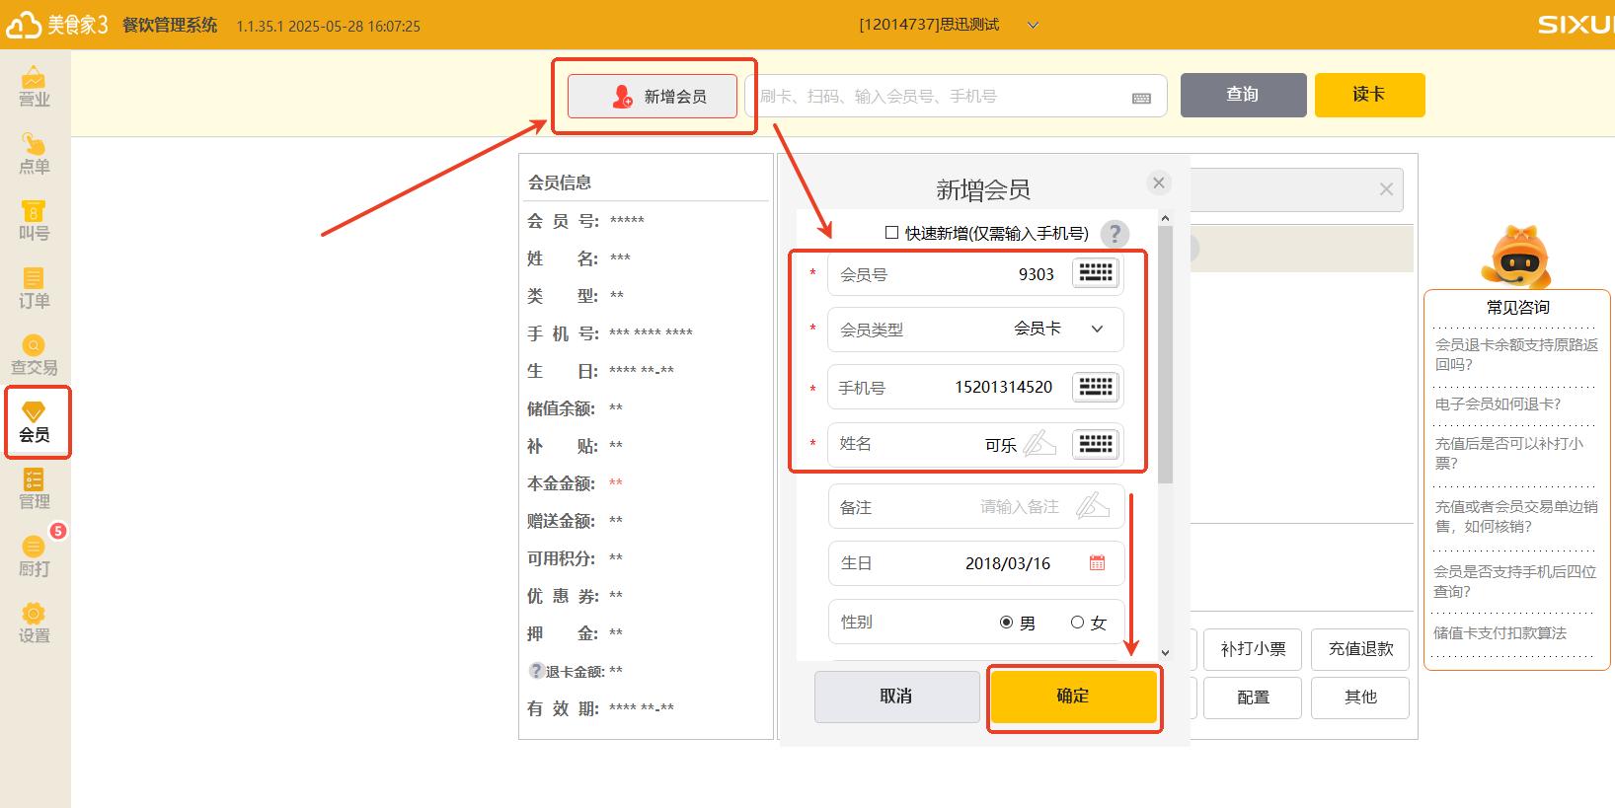Open the 管理 management section

pyautogui.click(x=35, y=490)
